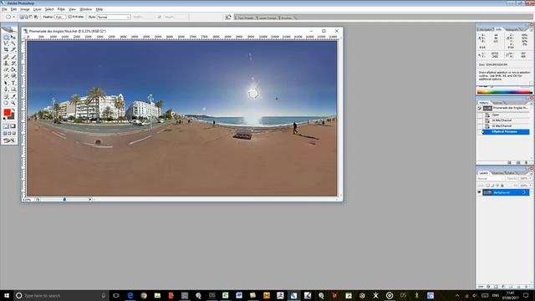
Task: Switch to the Info tab
Action: [x=498, y=30]
